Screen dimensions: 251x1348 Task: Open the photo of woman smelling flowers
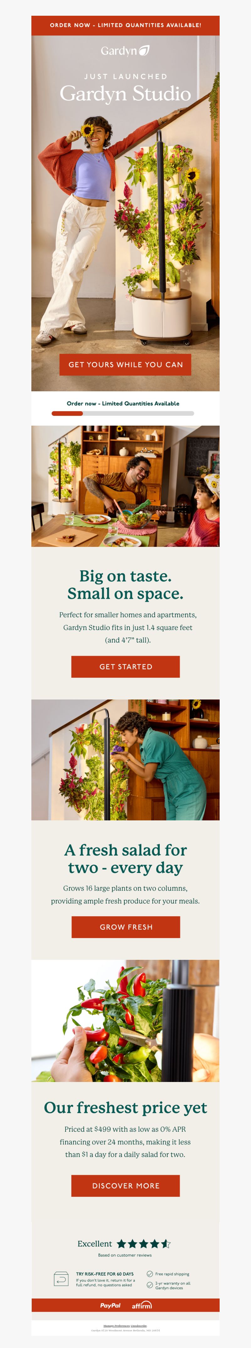[x=125, y=760]
